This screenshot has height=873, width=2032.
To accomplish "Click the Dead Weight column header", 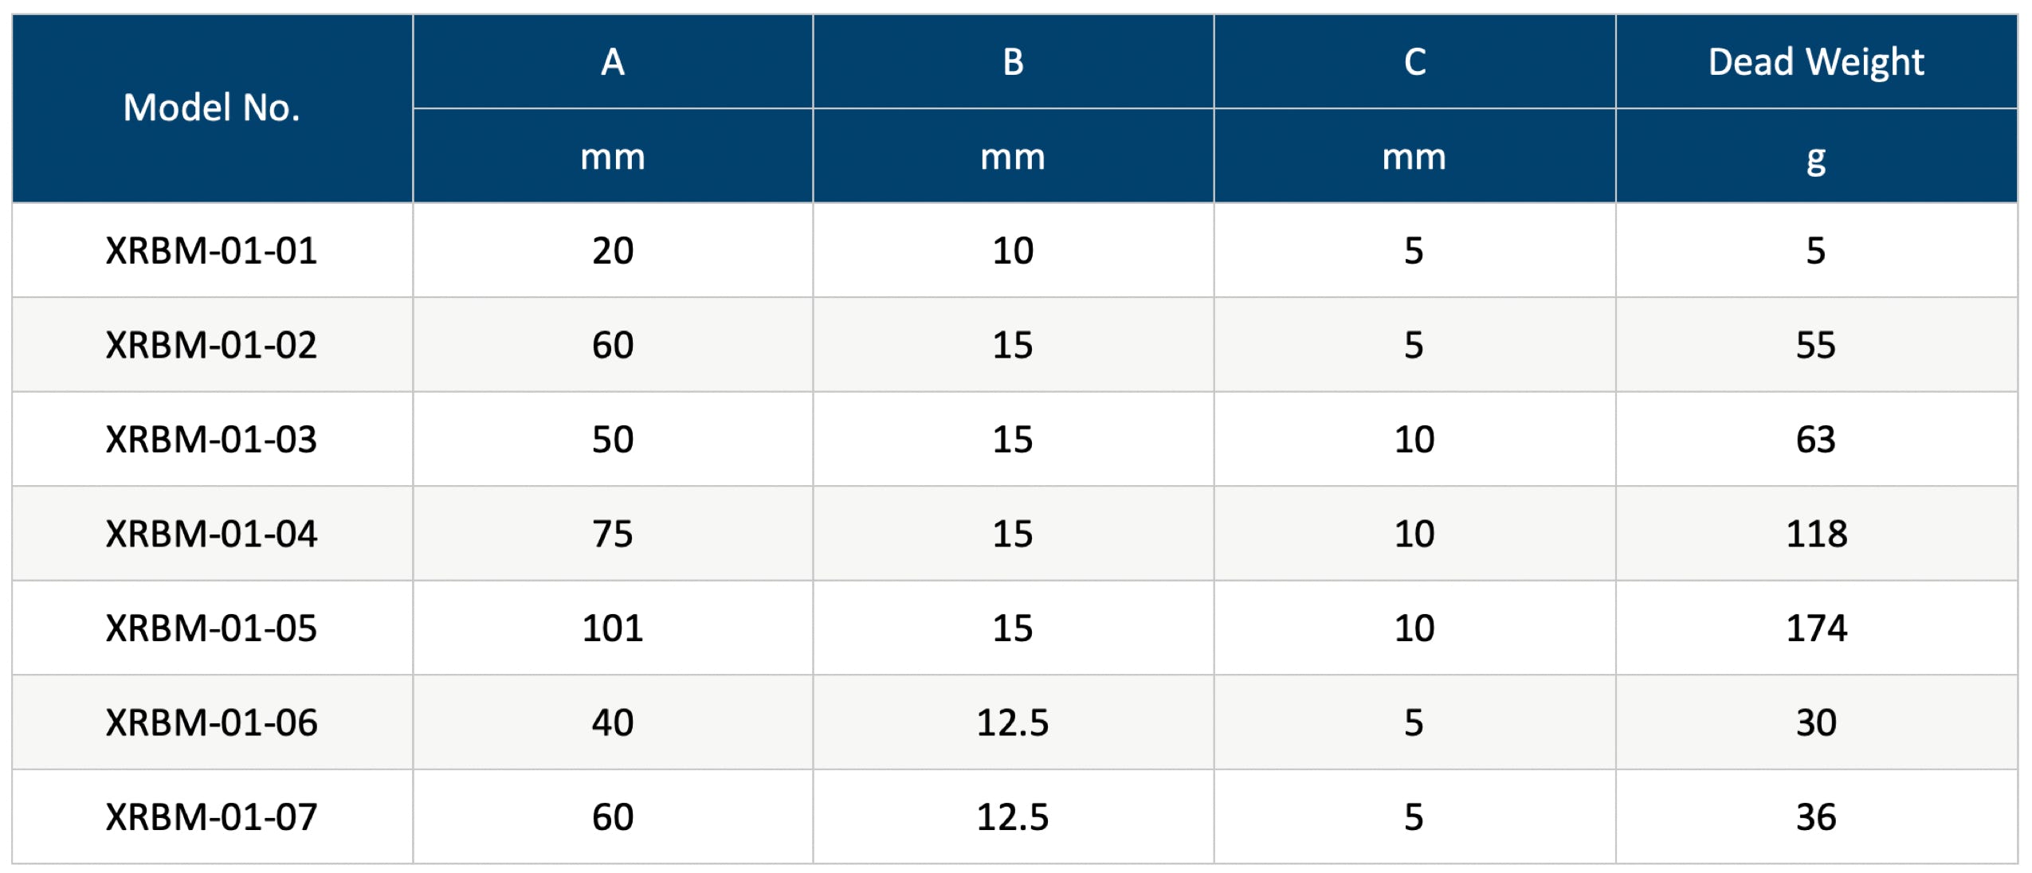I will point(1815,62).
